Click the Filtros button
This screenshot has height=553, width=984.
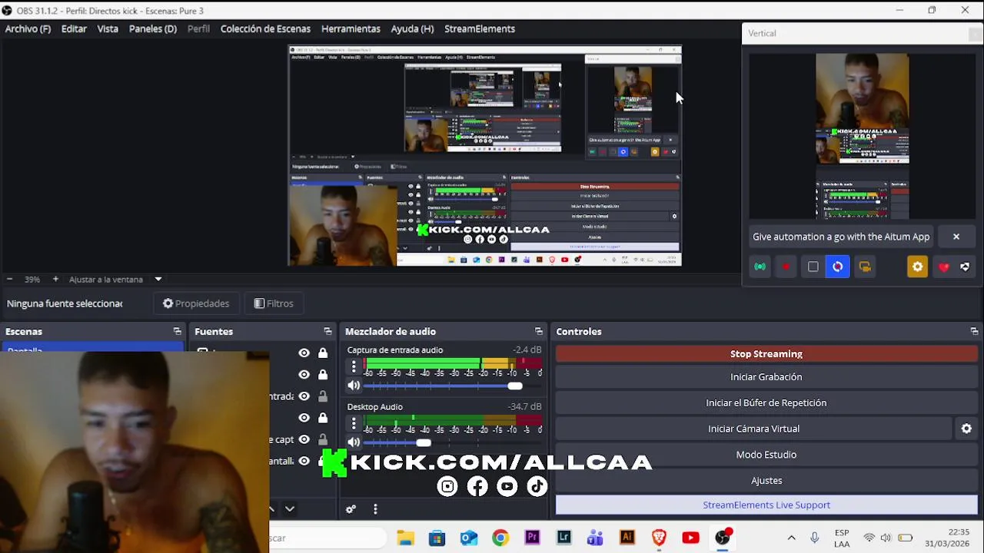(x=274, y=303)
